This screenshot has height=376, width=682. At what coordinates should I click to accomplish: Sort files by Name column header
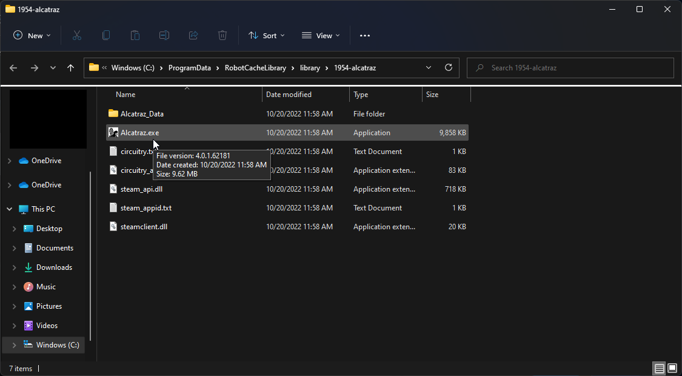coord(184,95)
